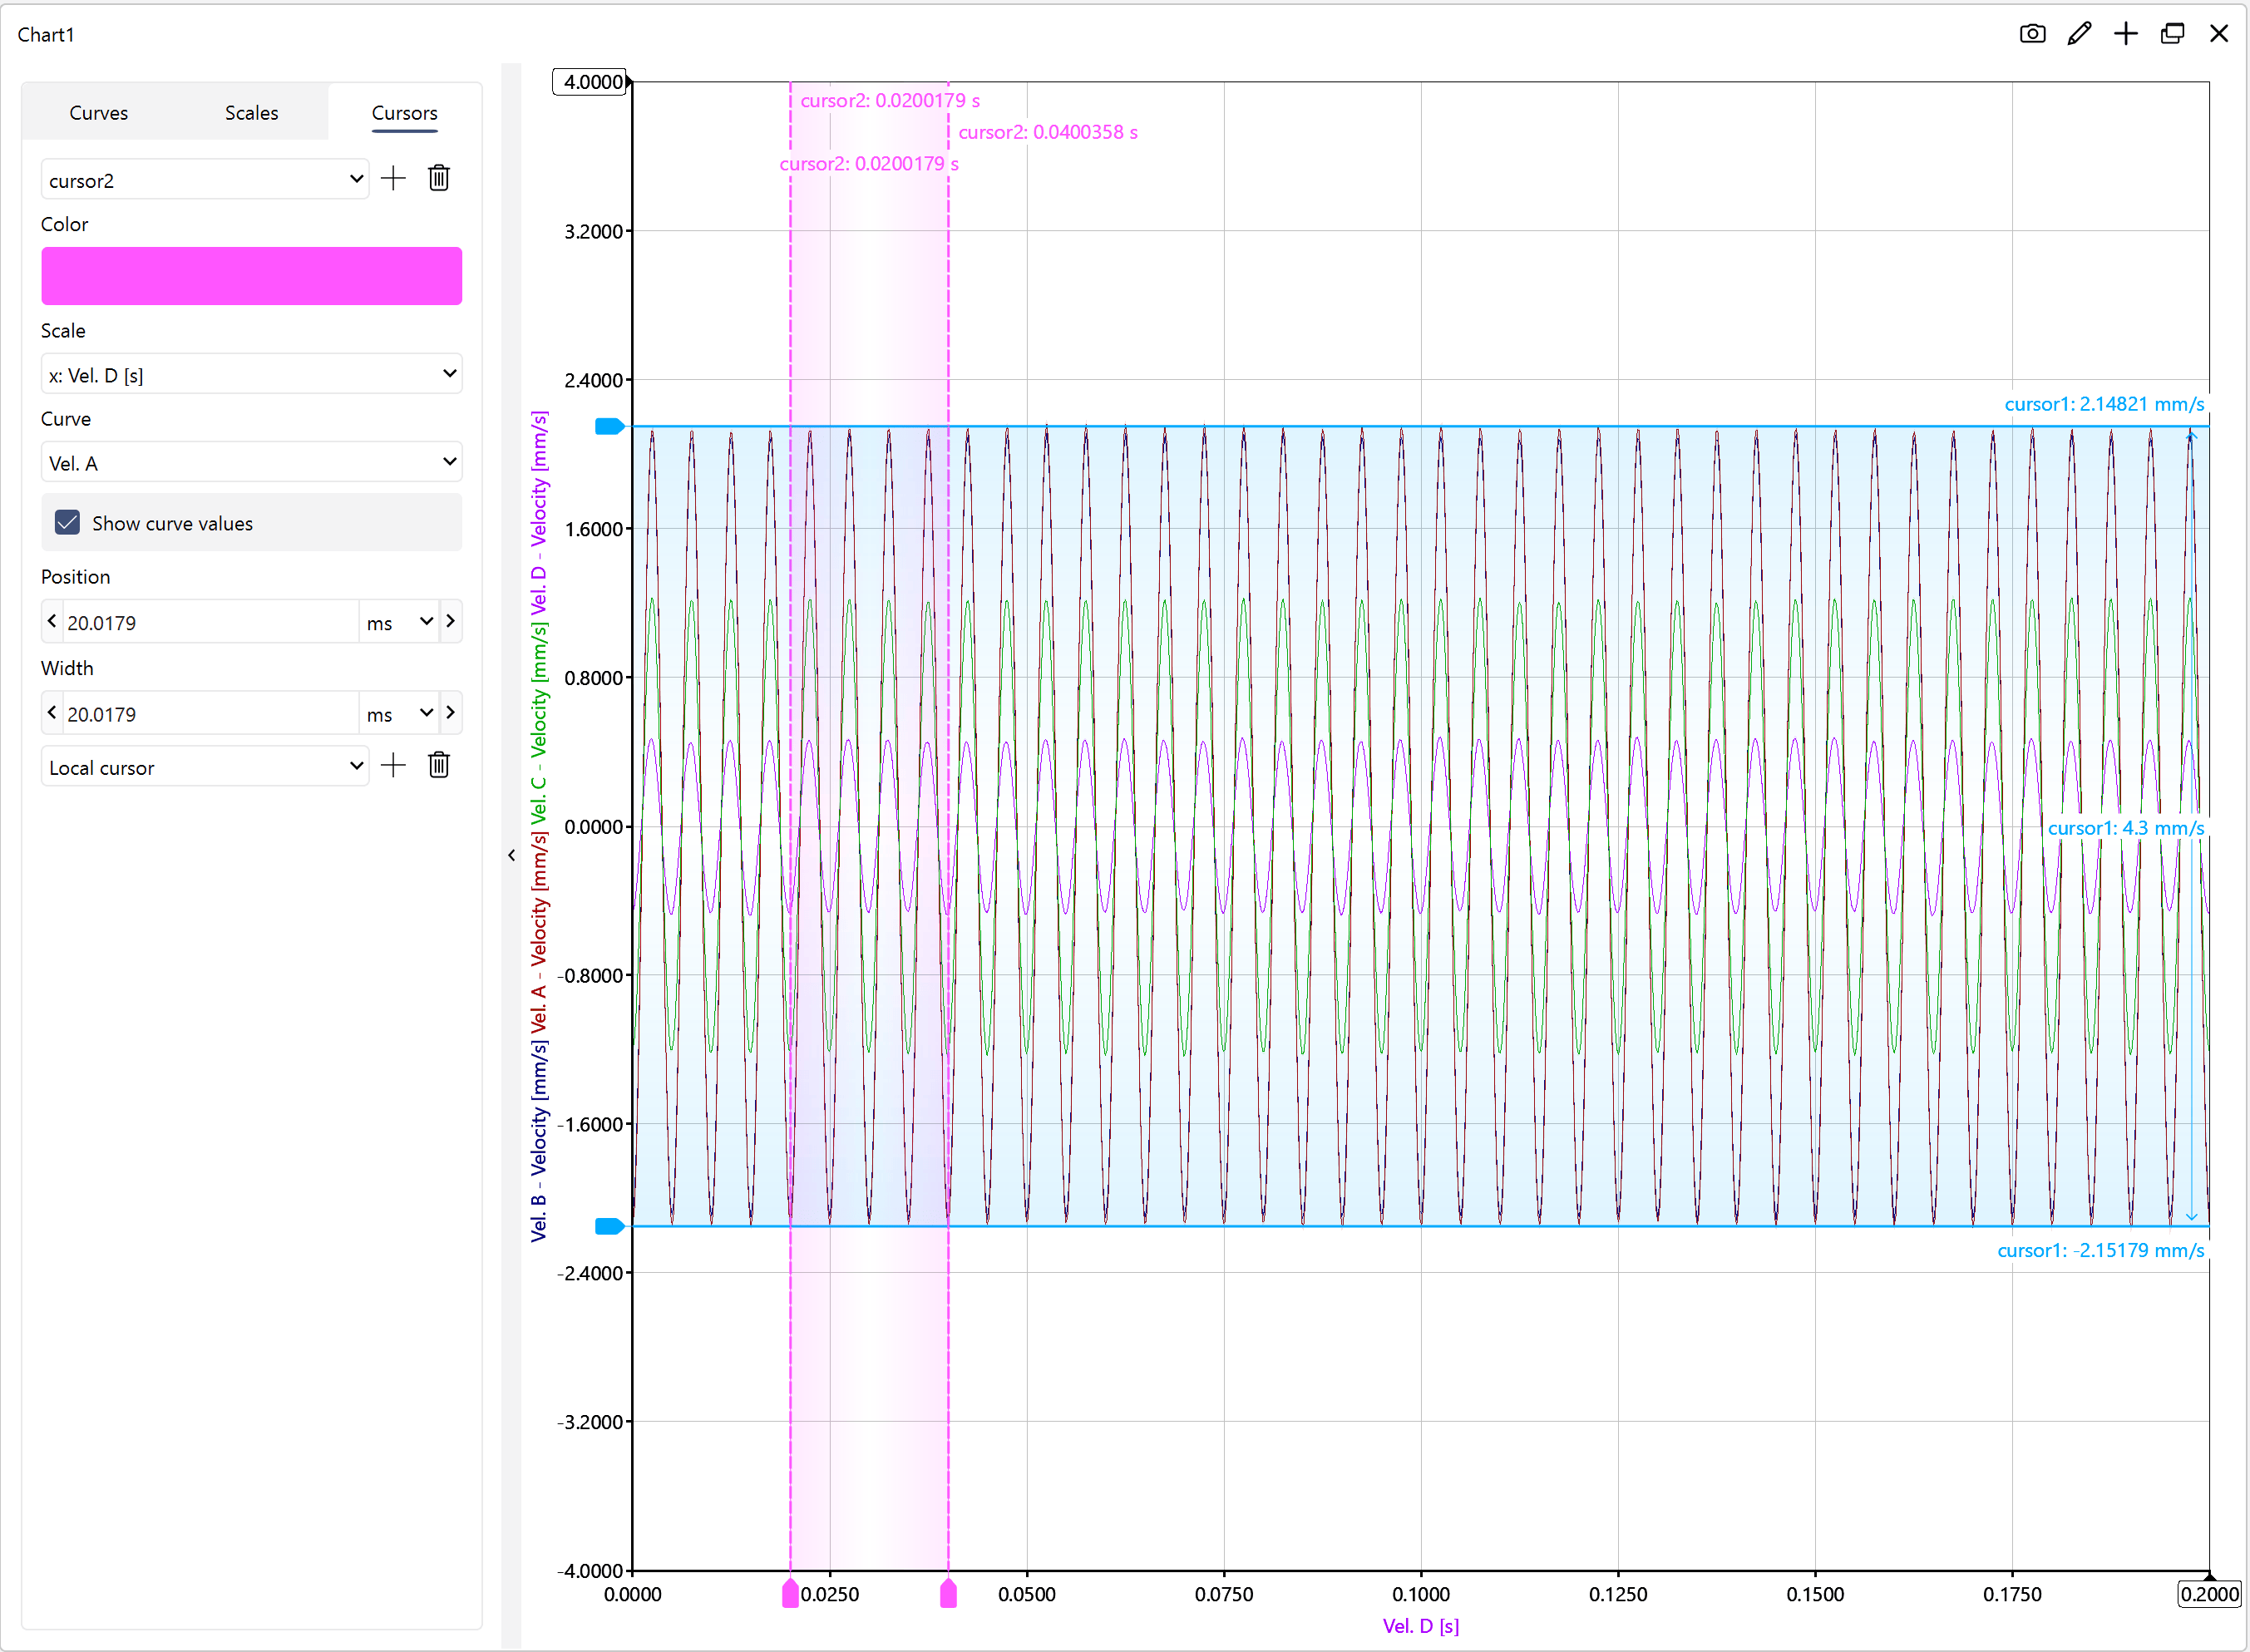Click the camera screenshot icon
This screenshot has width=2250, height=1652.
2032,34
